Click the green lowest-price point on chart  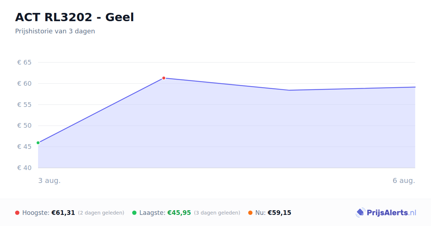click(38, 143)
